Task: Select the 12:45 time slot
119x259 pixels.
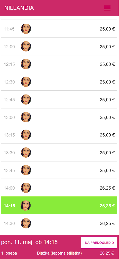Action: tap(59, 99)
